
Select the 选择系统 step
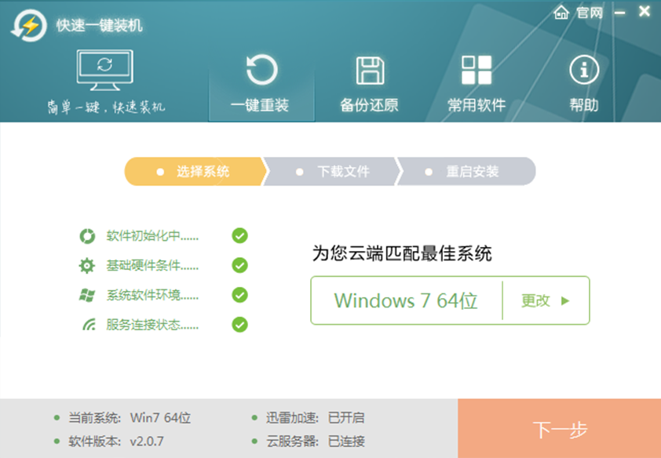click(x=196, y=171)
